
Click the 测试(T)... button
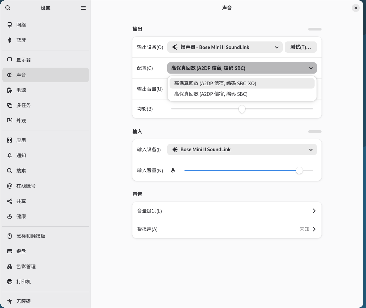pos(301,47)
